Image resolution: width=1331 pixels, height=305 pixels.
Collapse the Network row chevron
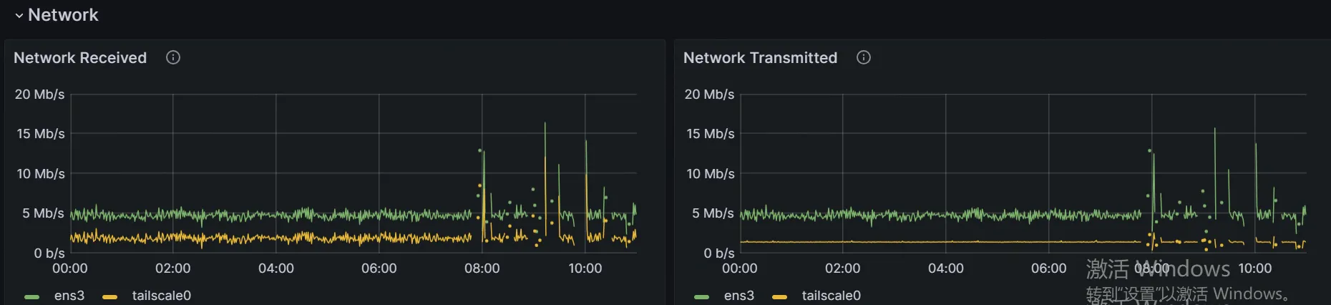click(19, 15)
